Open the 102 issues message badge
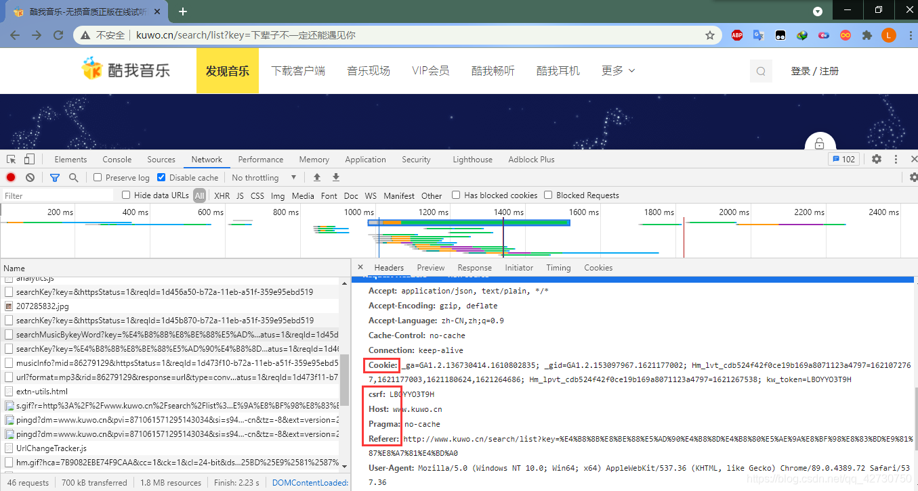Viewport: 918px width, 491px height. coord(843,160)
